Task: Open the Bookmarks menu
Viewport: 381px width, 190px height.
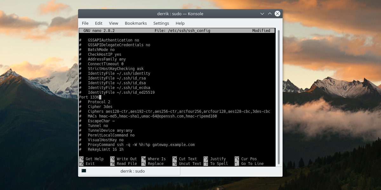Action: coord(136,23)
